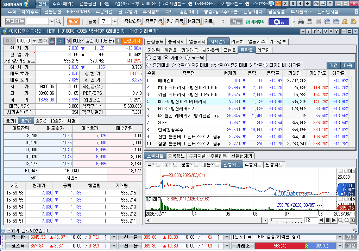Click the magnifier search icon beside 전체메뉴 box
The width and height of the screenshot is (359, 251).
pos(58,21)
